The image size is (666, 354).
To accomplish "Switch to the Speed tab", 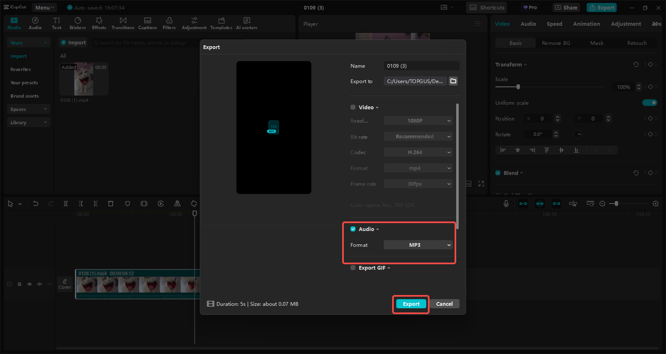I will (554, 24).
